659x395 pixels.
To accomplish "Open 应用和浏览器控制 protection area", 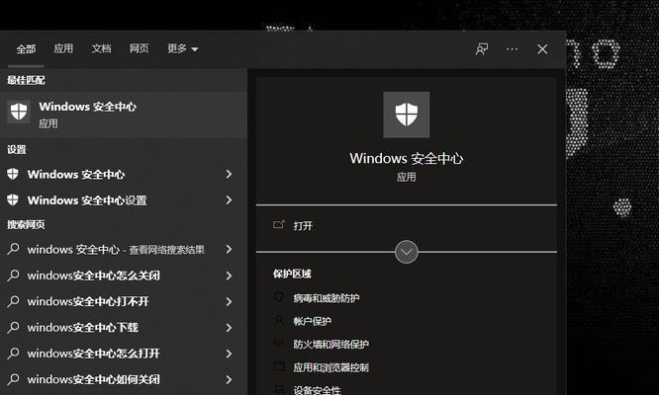I will (x=331, y=367).
